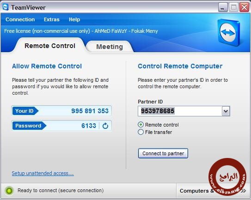Switch to the Remote Control tab

point(50,46)
